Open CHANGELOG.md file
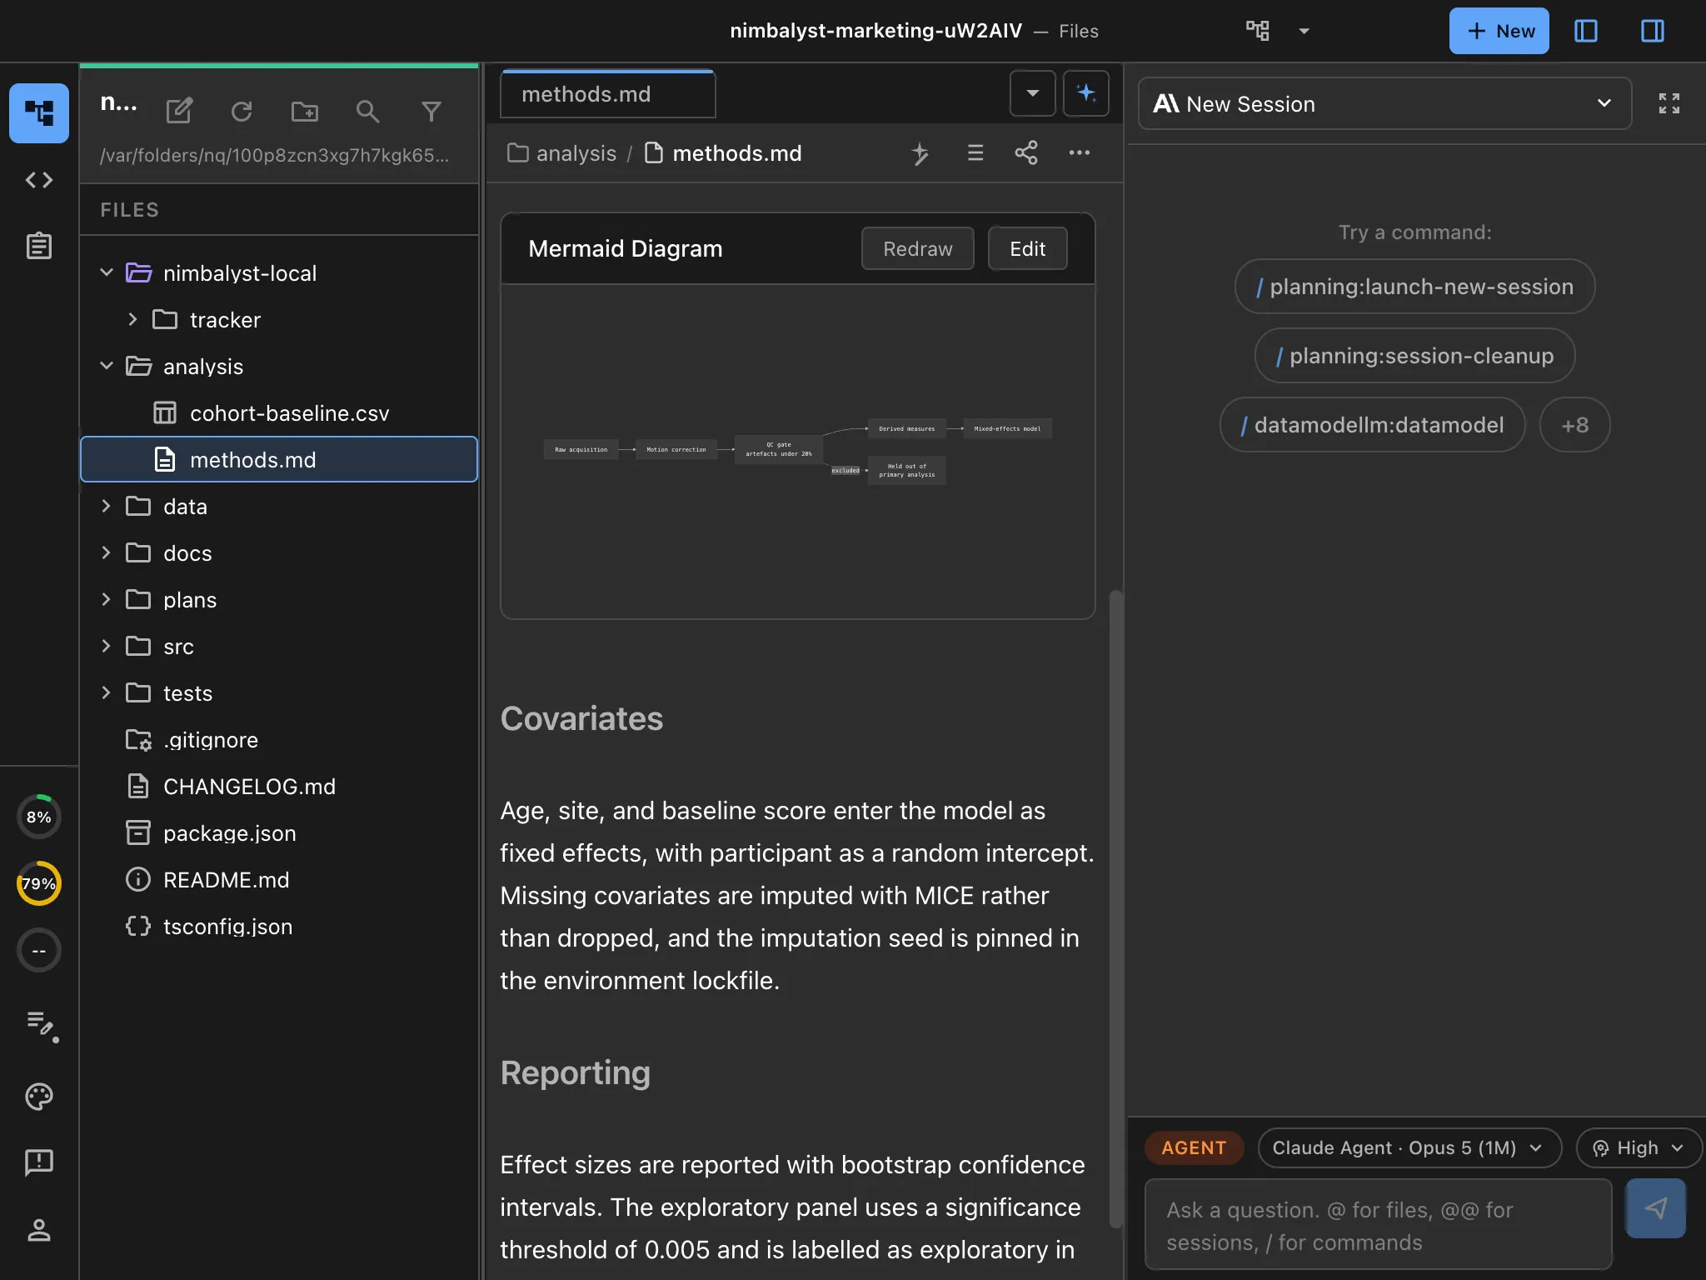Screen dimensions: 1706x1280 click(x=279, y=786)
